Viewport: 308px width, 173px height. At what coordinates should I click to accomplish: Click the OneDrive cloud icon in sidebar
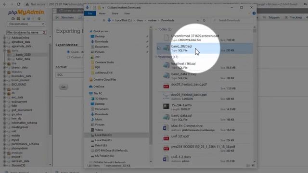pos(90,86)
